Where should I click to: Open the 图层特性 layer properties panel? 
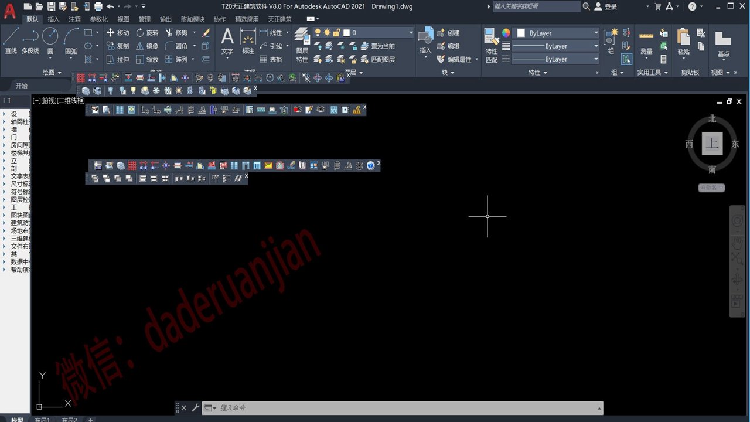(302, 45)
